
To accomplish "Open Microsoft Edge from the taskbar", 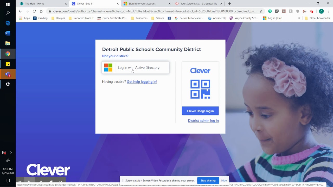I will (8, 23).
